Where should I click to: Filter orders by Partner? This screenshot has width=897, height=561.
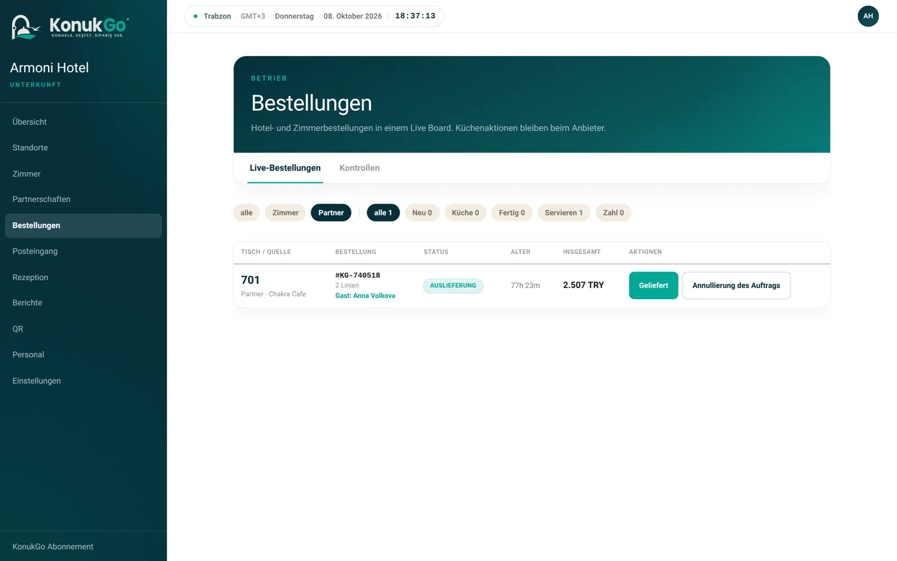(331, 213)
